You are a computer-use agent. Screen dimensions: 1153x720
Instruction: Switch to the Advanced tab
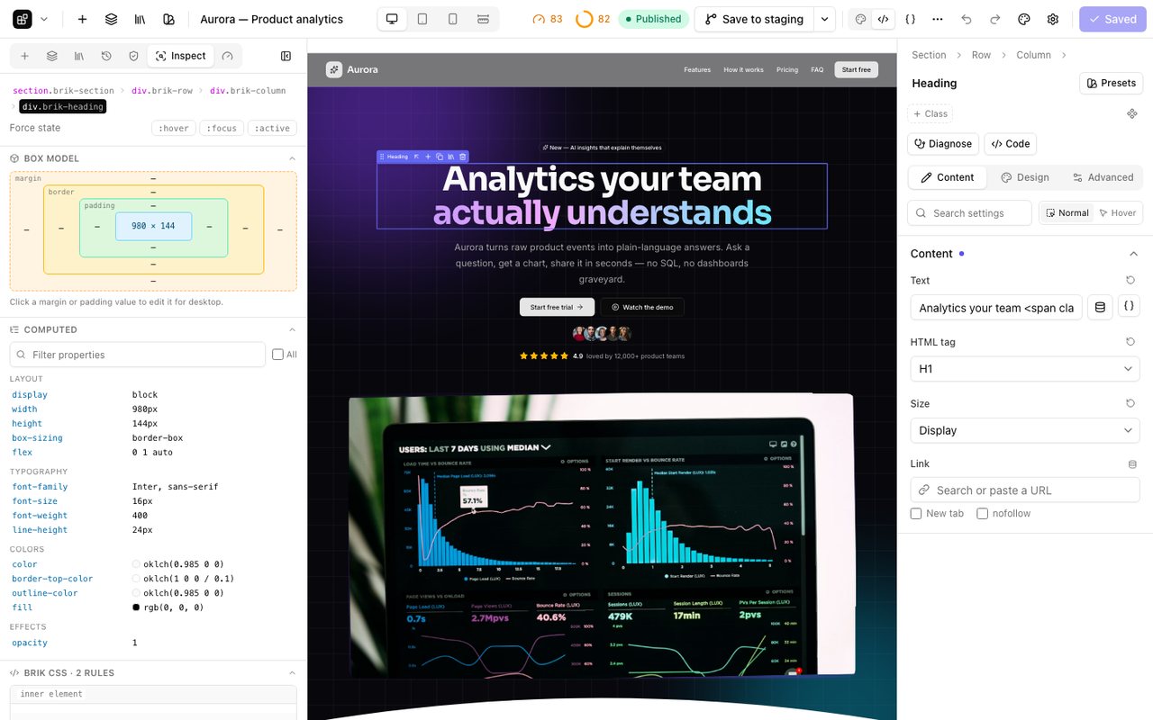1103,177
